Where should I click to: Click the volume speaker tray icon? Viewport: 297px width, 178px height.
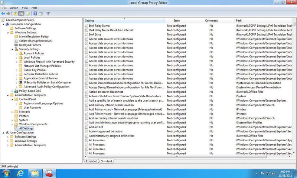(273, 173)
